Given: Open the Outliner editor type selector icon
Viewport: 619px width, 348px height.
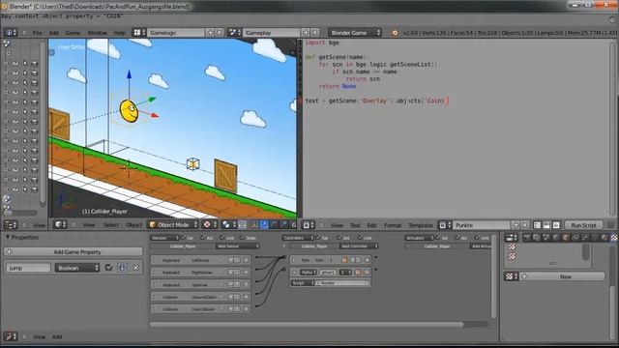Looking at the screenshot, I should tap(11, 225).
